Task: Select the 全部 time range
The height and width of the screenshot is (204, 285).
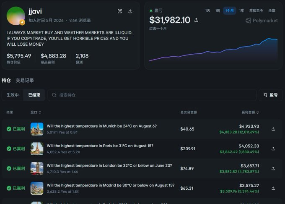Action: pos(272,10)
